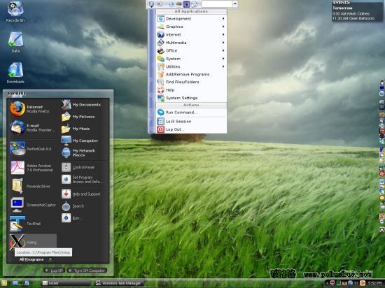Select Find Files/Folders in the menu
Screen dimensions: 385x288
[191, 82]
